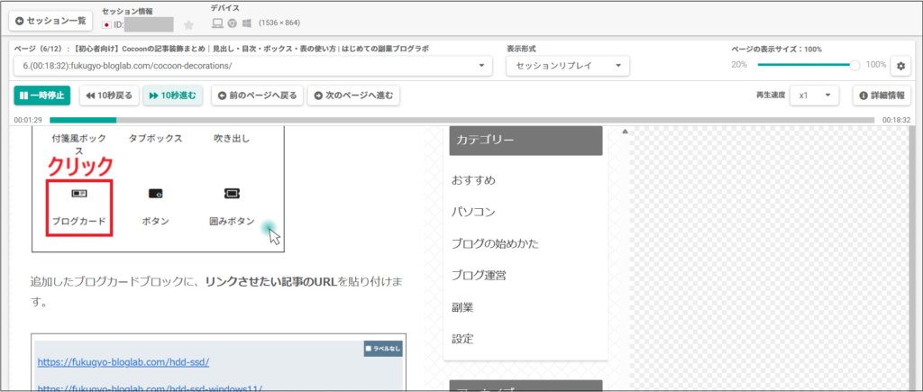The width and height of the screenshot is (923, 392).
Task: Star this session as favorite
Action: point(188,24)
